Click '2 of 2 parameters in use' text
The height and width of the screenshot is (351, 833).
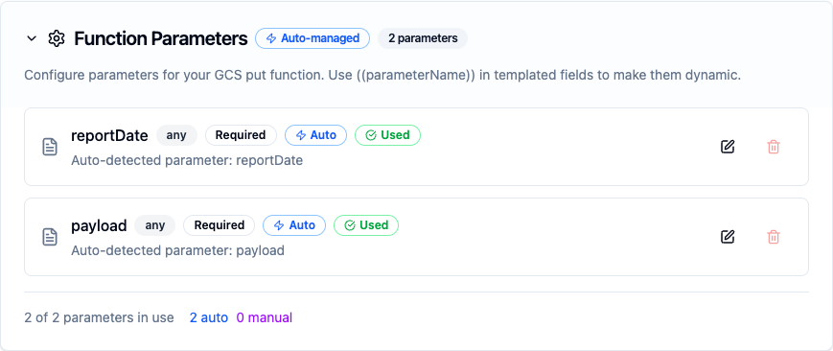pos(100,318)
